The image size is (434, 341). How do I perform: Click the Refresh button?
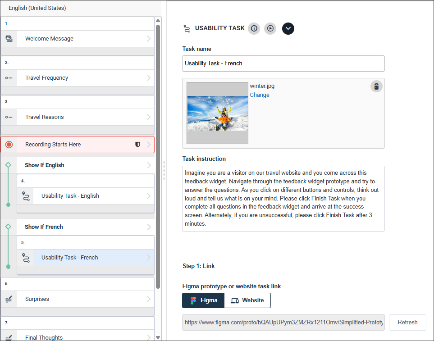tap(407, 323)
